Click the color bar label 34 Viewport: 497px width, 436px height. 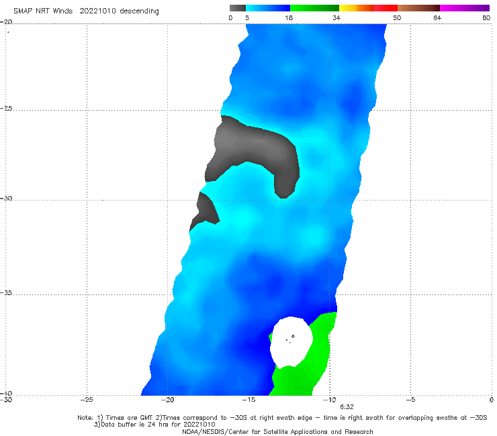point(336,17)
